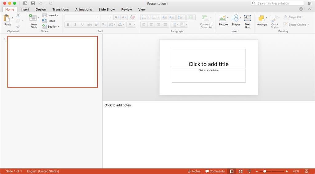Increase font size with large A icon
315x174 pixels.
pos(117,17)
